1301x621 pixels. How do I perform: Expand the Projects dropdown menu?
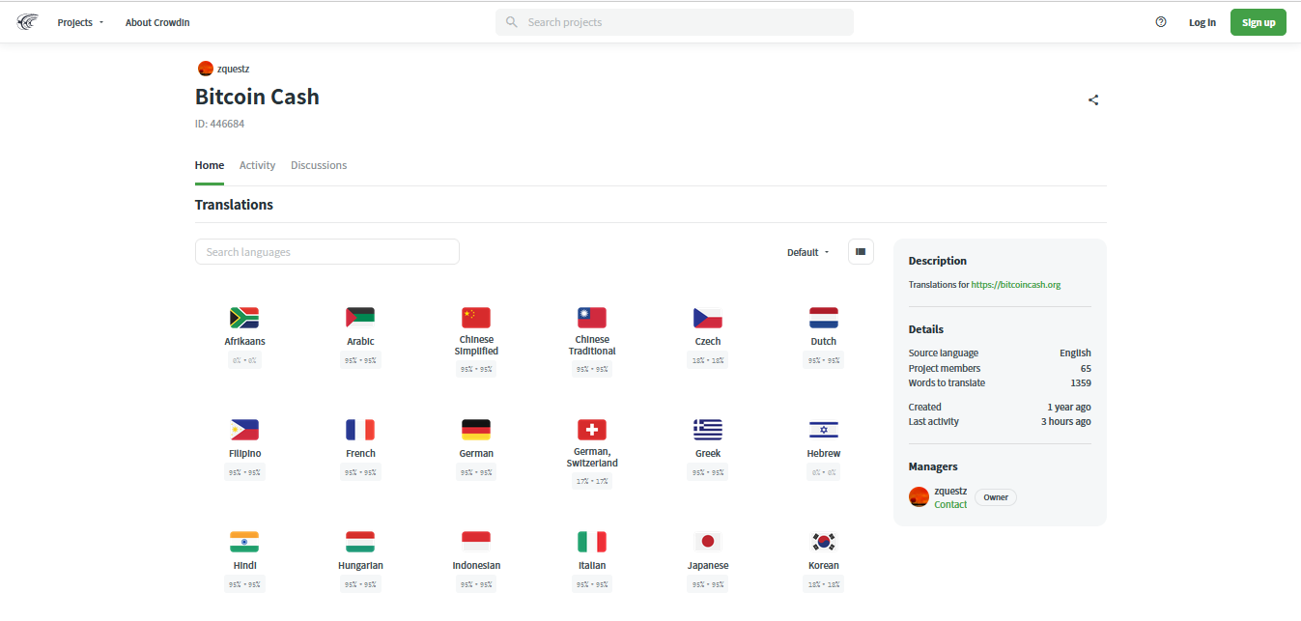(80, 22)
